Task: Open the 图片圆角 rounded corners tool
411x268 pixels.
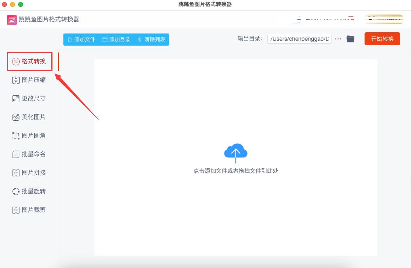Action: (29, 135)
